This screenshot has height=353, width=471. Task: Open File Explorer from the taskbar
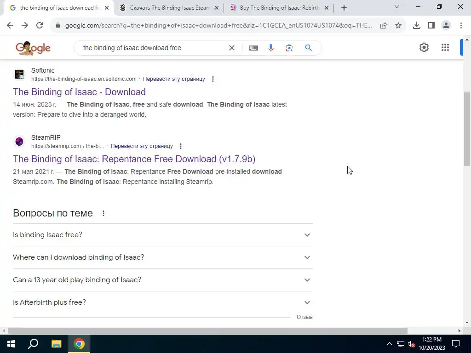[56, 344]
